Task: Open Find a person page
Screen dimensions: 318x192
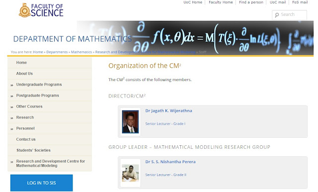Action: 251,2
